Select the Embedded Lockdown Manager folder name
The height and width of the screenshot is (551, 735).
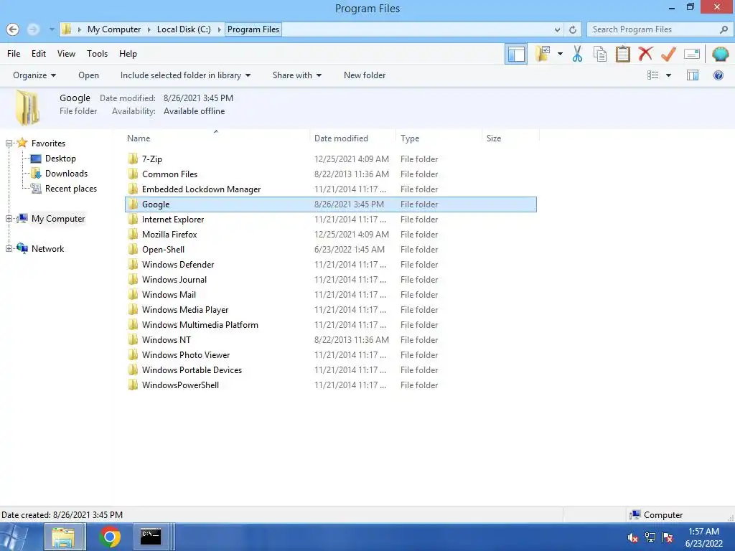coord(201,189)
